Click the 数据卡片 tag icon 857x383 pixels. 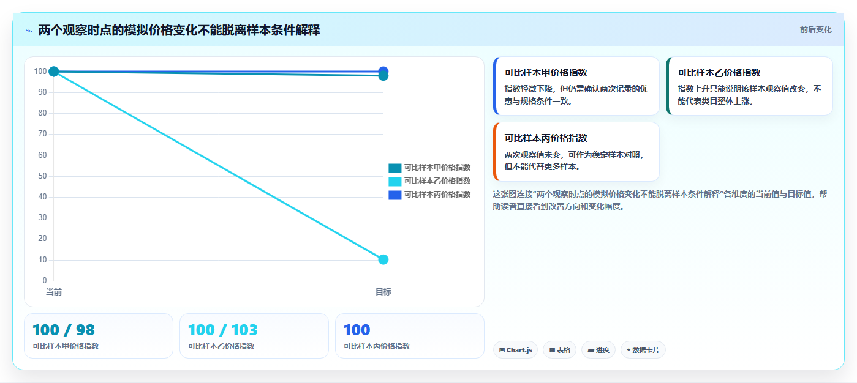(x=629, y=351)
